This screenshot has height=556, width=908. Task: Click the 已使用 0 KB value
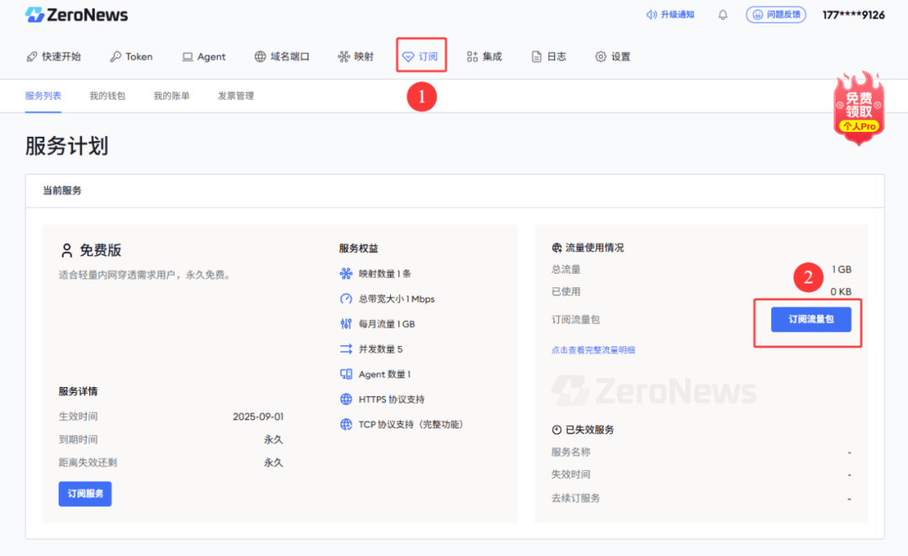coord(841,291)
